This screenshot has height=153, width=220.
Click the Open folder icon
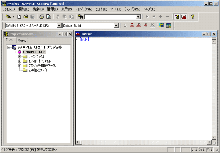26,17
